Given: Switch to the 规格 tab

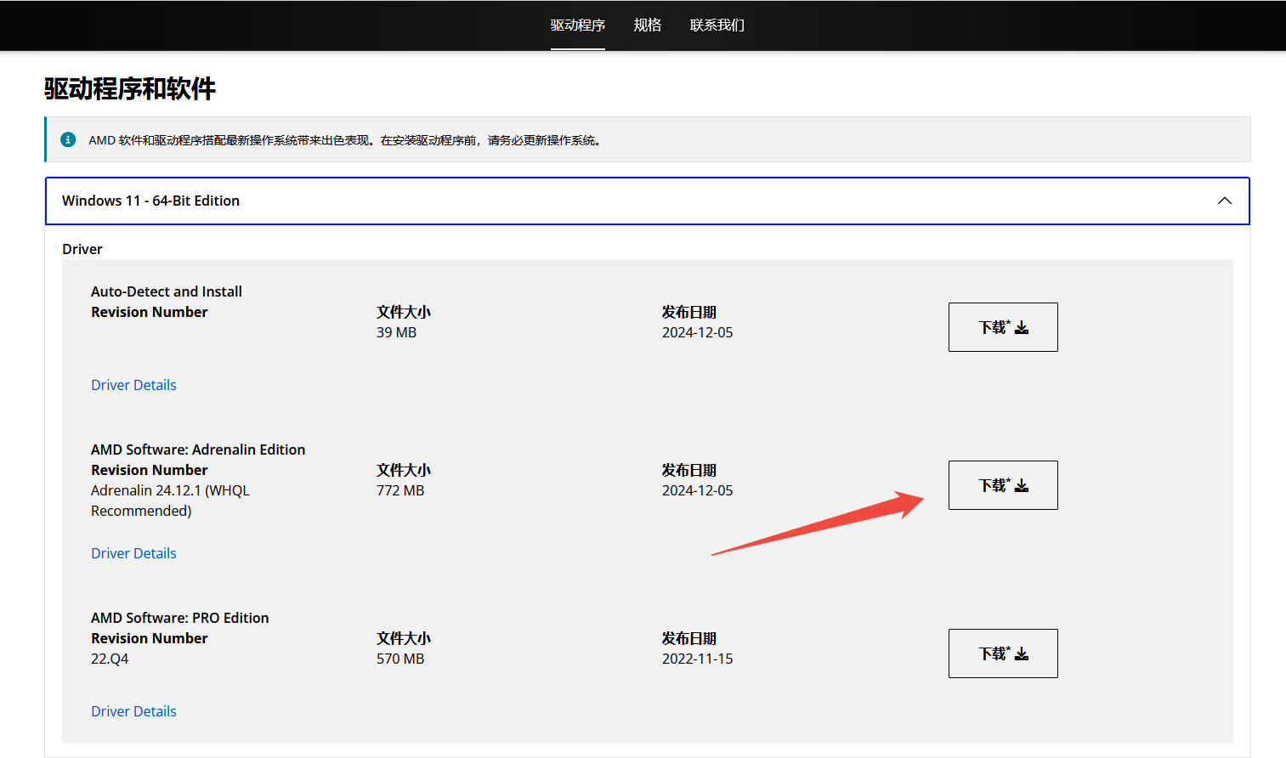Looking at the screenshot, I should pos(647,25).
